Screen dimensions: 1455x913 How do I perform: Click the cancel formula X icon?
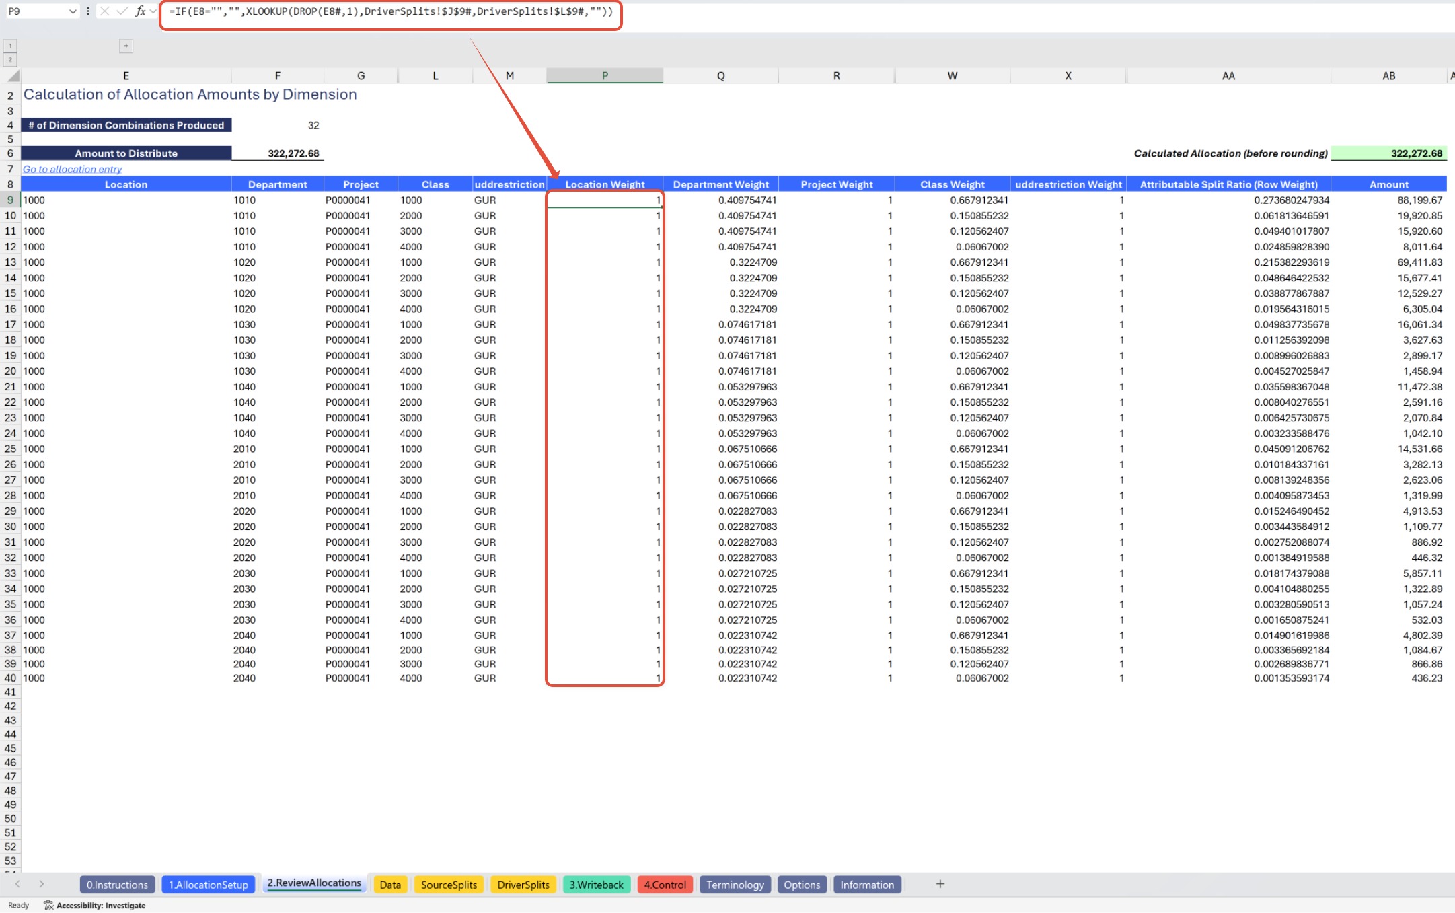pos(105,11)
